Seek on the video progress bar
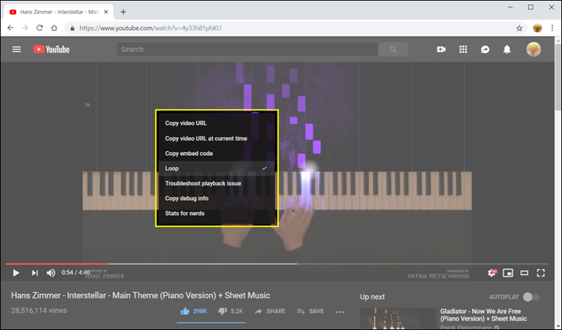The image size is (562, 330). click(277, 264)
